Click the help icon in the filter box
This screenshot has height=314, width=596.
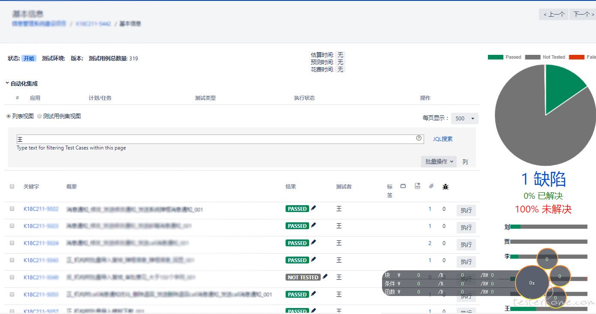coord(418,138)
